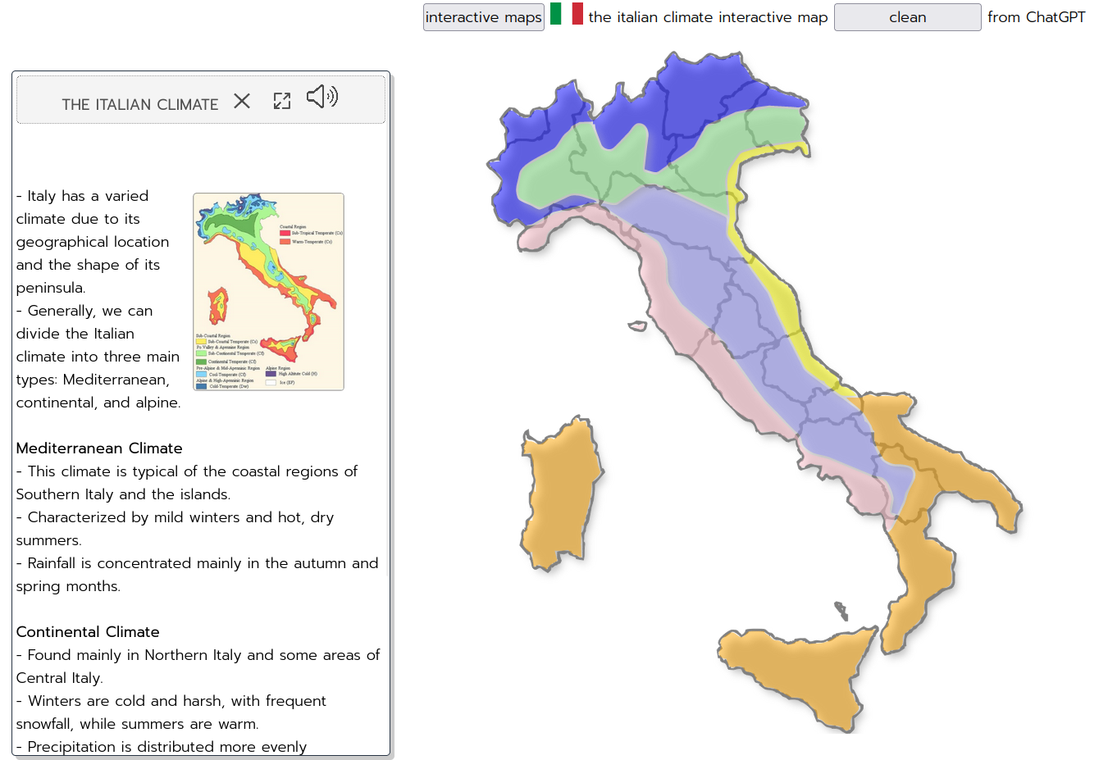This screenshot has height=760, width=1108.
Task: Click the line "Southern Italy and the islands."
Action: pos(123,494)
